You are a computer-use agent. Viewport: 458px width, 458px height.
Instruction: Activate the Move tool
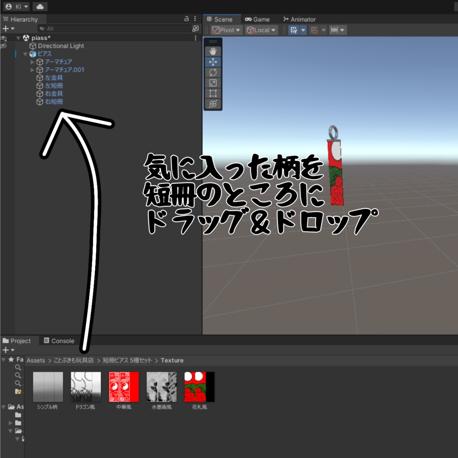(213, 61)
